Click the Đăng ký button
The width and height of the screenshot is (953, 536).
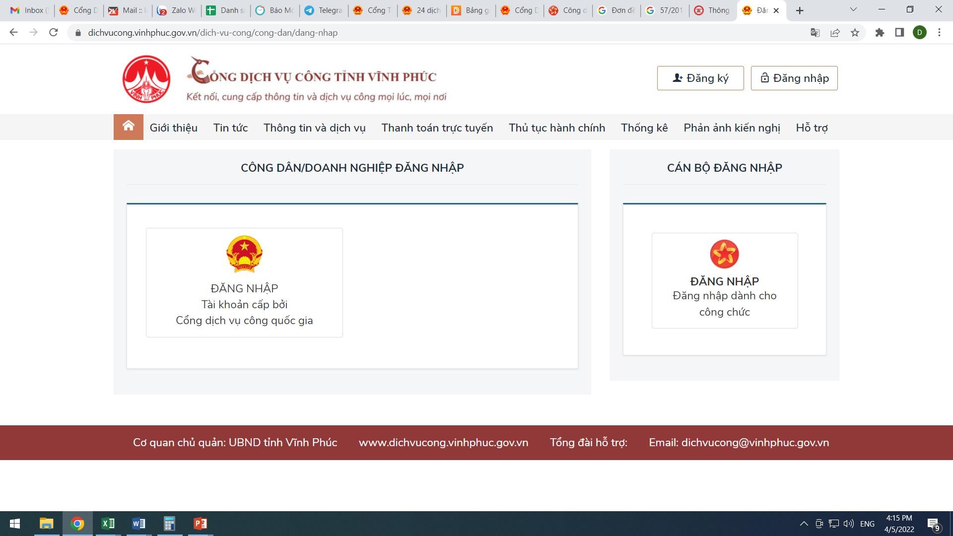(700, 78)
